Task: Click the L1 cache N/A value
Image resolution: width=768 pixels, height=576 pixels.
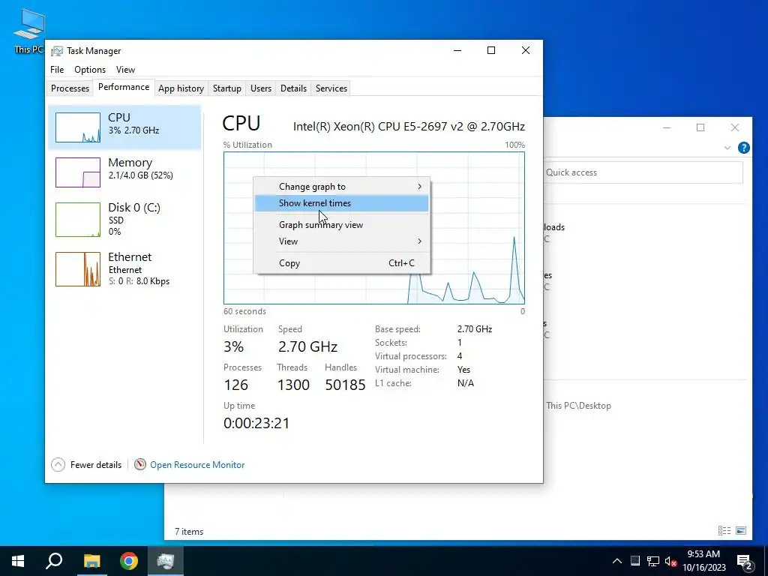Action: coord(465,383)
